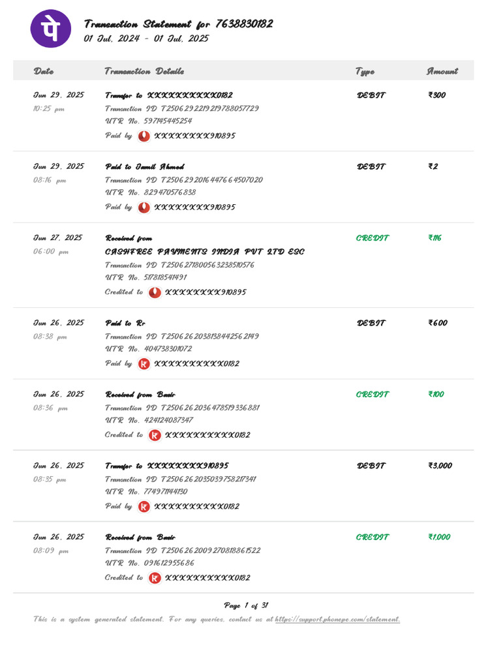Select the Paid to Jamil Ahmed entry
Viewport: 501px width, 668px height.
pos(145,166)
